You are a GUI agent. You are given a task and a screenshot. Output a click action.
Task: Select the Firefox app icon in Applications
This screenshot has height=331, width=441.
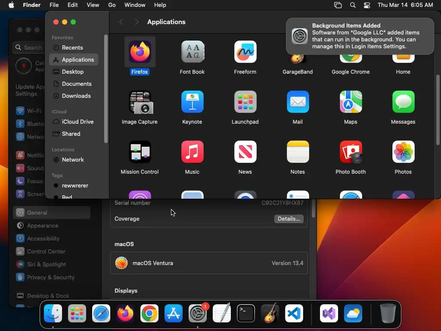coord(140,52)
